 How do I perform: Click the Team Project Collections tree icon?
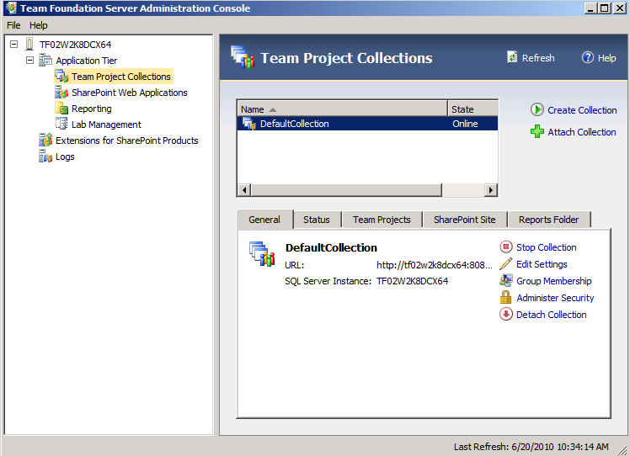[x=61, y=77]
